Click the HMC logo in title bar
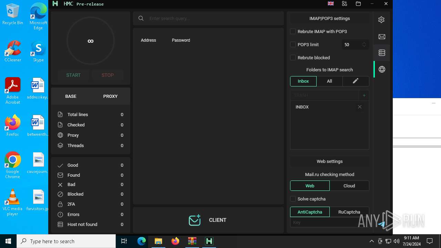Image resolution: width=441 pixels, height=248 pixels. point(55,3)
